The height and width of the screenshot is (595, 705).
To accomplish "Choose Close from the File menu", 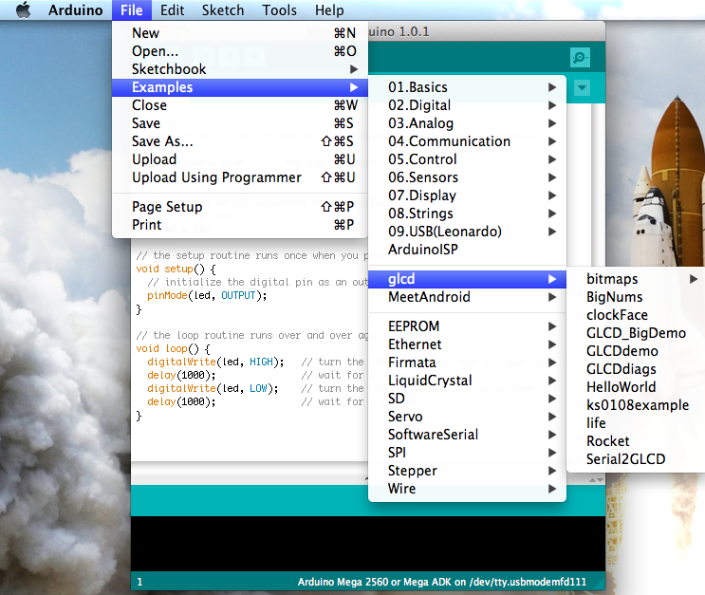I will pos(240,105).
